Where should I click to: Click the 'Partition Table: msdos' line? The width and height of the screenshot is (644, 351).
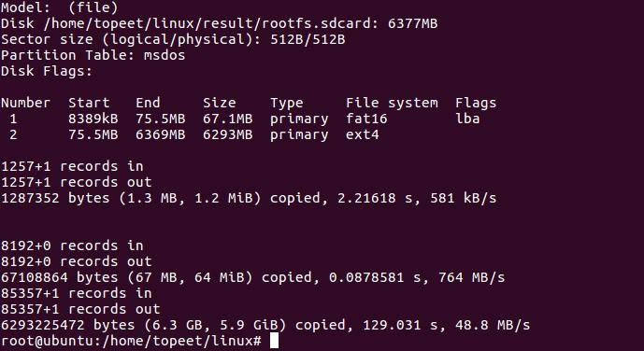tap(93, 55)
